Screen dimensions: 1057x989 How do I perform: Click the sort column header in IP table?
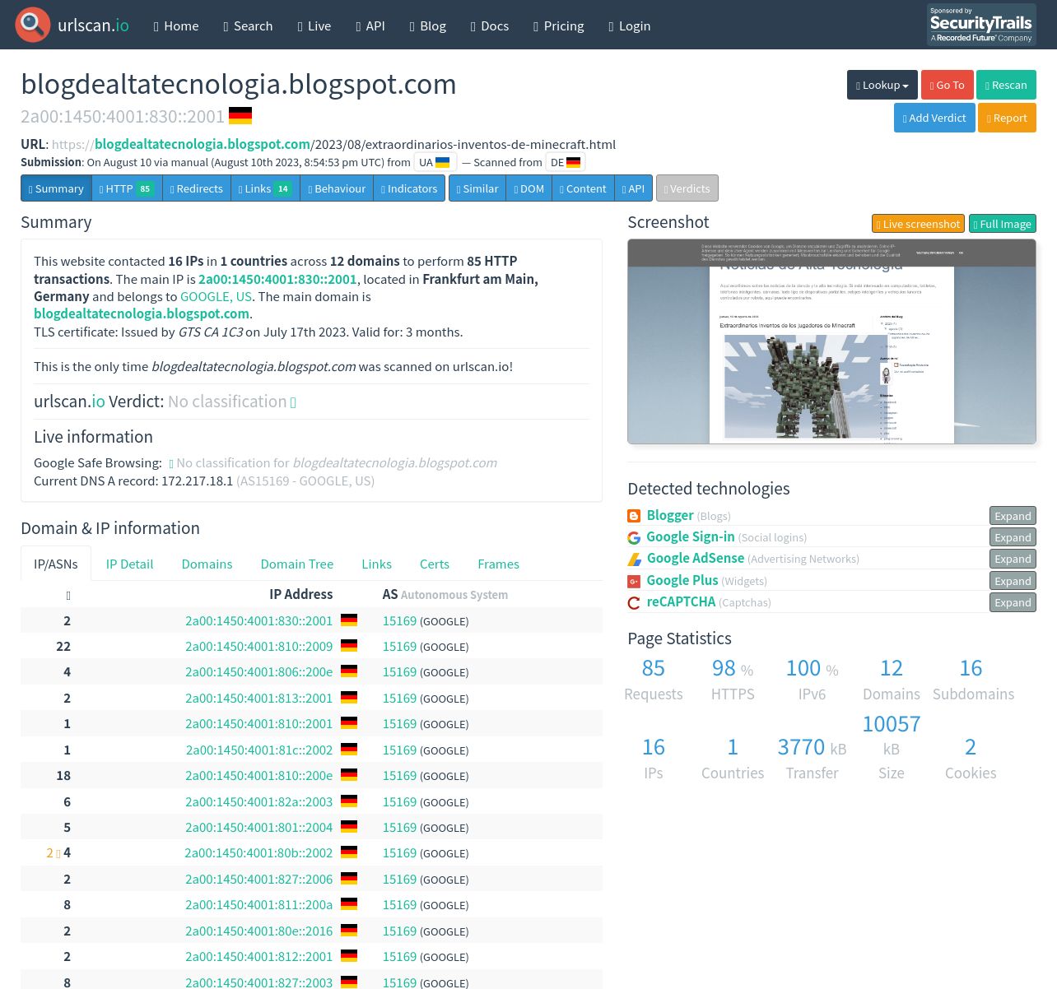[68, 595]
